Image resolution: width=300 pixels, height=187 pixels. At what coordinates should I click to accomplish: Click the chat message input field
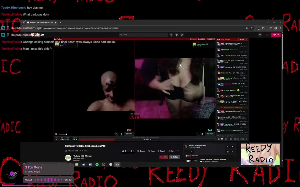tap(232, 136)
